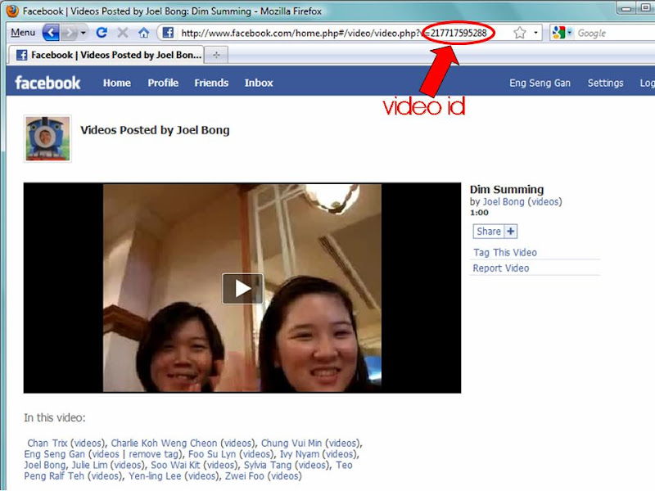Open Zwei Foo tagged link

tap(244, 476)
